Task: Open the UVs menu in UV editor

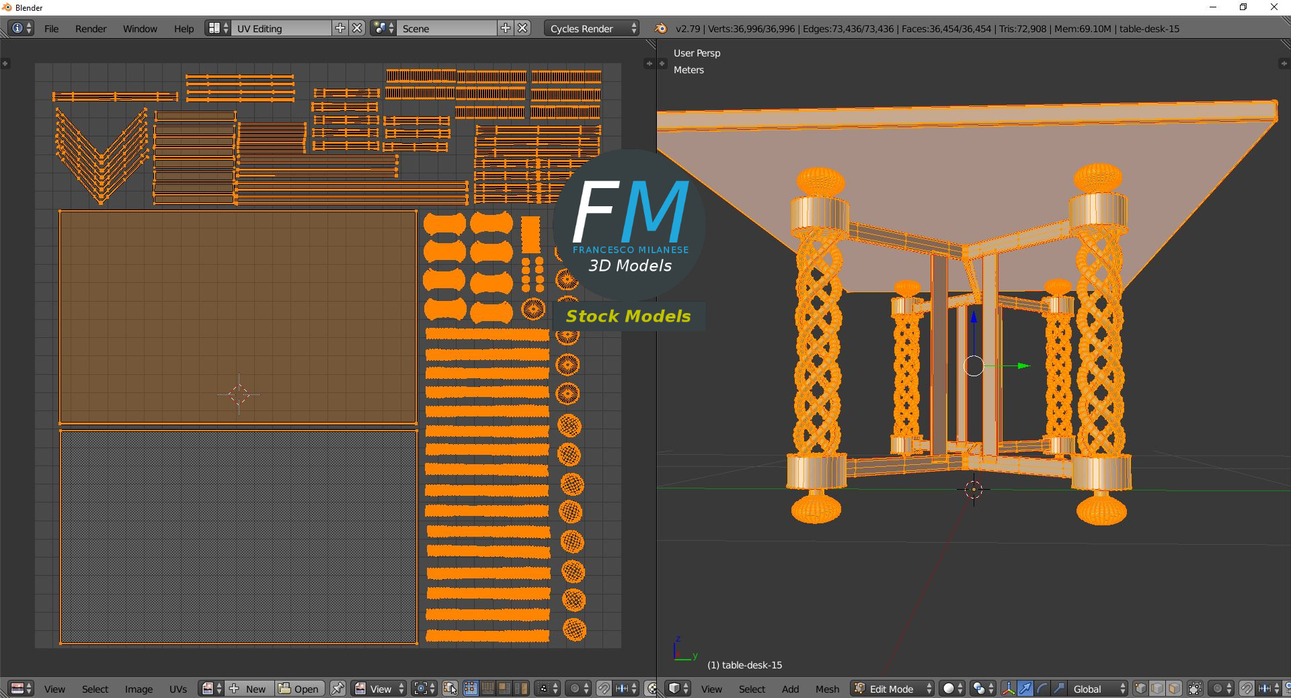Action: click(178, 689)
